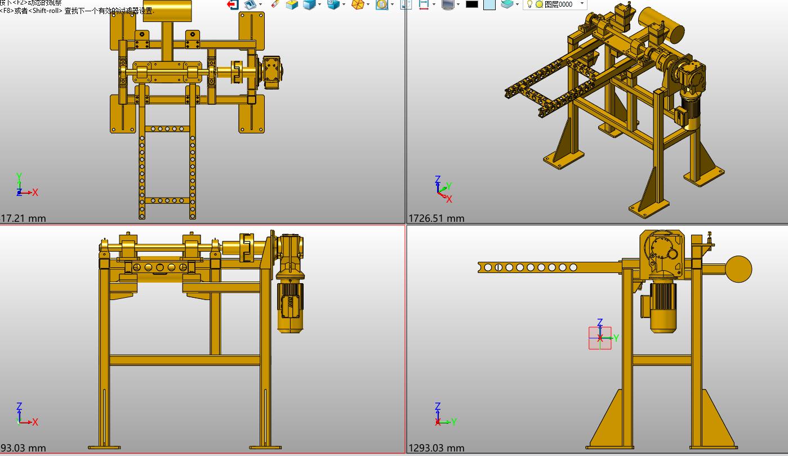Image resolution: width=788 pixels, height=456 pixels.
Task: Click the 17.21 mm scale readout
Action: [x=23, y=218]
